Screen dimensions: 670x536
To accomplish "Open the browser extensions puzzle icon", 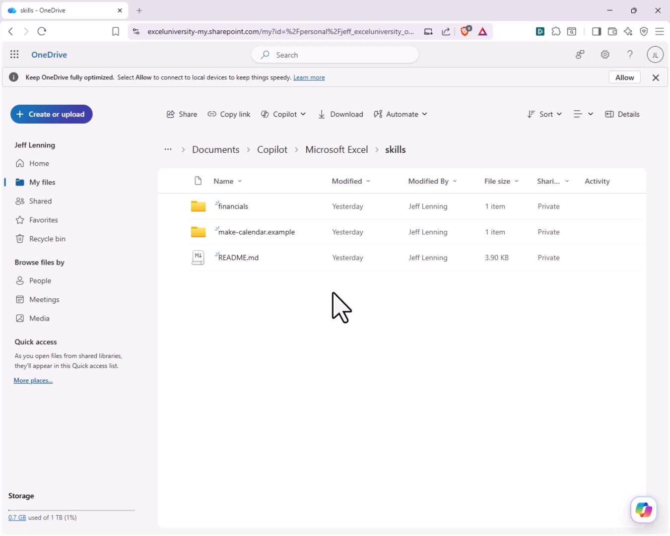I will (x=556, y=31).
